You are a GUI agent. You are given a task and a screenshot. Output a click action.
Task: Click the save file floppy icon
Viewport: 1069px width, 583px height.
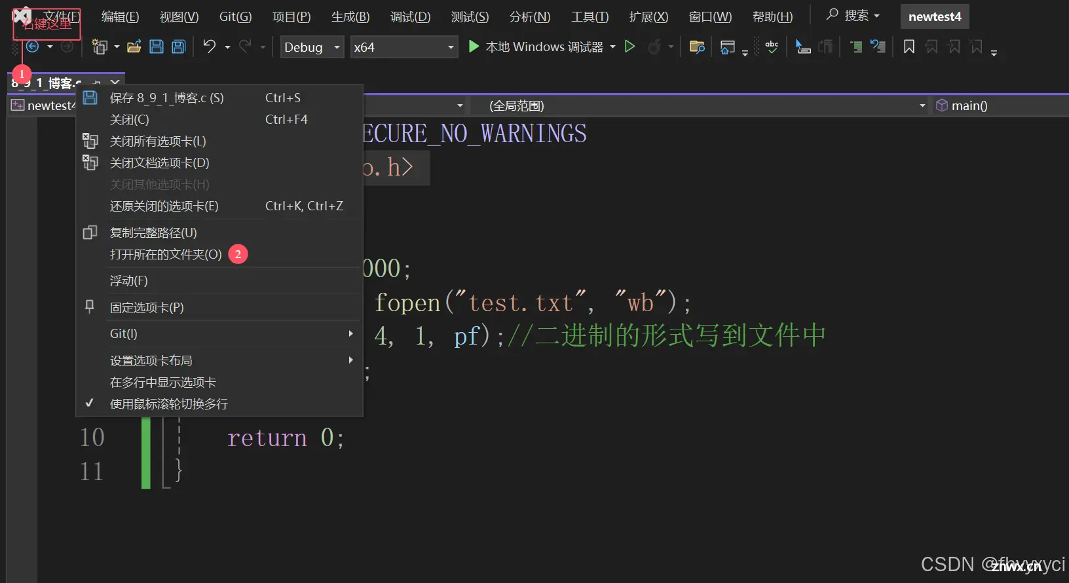click(x=157, y=47)
